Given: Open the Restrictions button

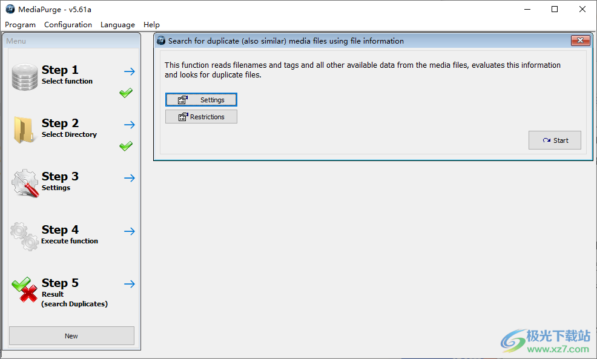Looking at the screenshot, I should [x=201, y=117].
